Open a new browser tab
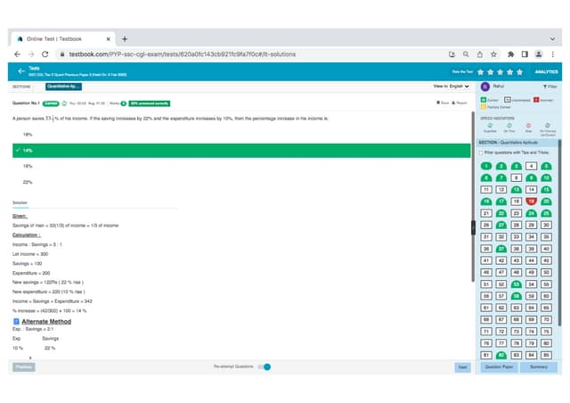 (125, 38)
